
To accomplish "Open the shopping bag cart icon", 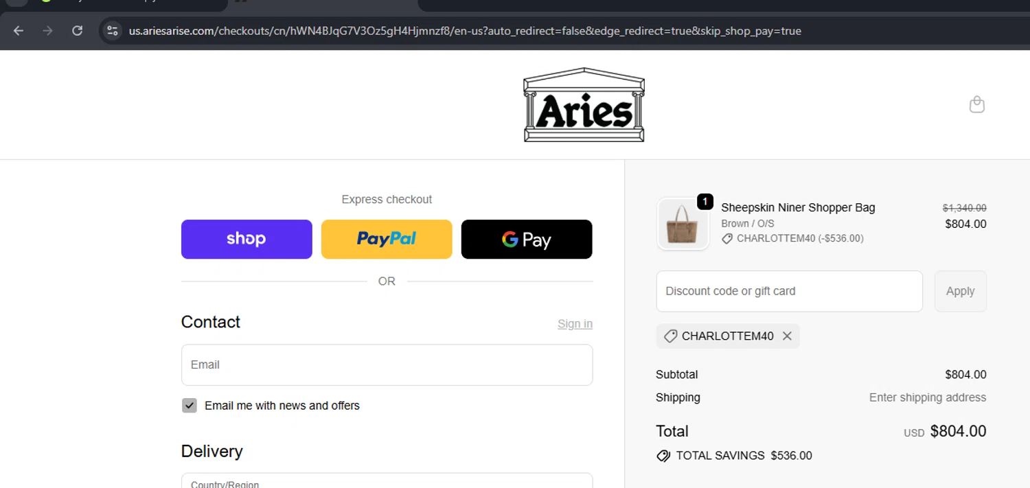I will (x=976, y=104).
